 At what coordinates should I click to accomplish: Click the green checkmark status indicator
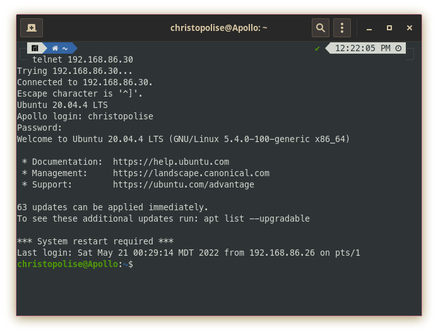click(317, 49)
